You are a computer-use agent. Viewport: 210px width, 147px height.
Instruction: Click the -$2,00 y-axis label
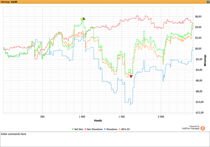coord(198,59)
